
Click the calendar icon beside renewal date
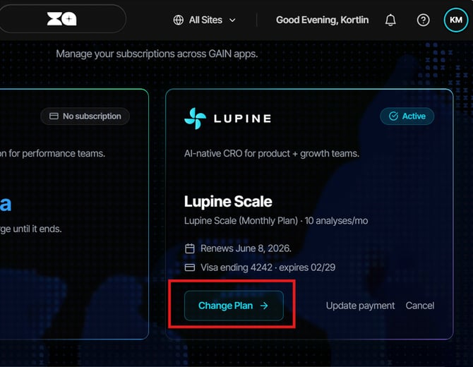click(x=190, y=248)
